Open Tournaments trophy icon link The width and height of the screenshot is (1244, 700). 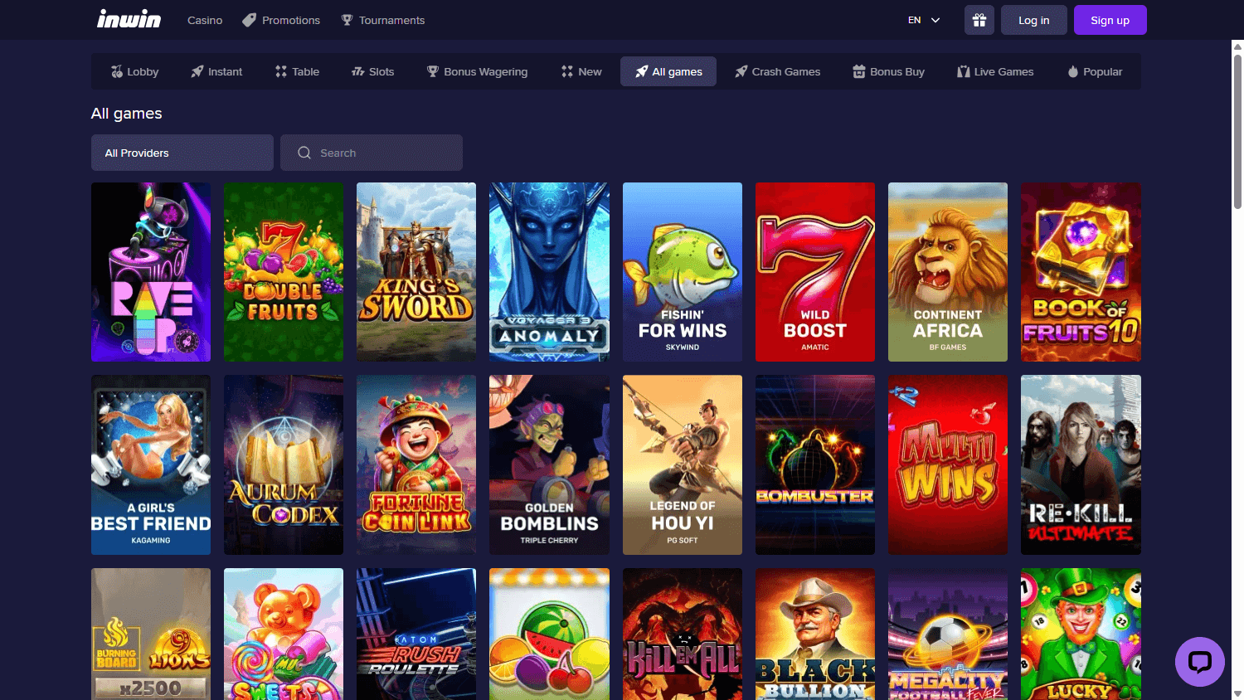[x=347, y=20]
